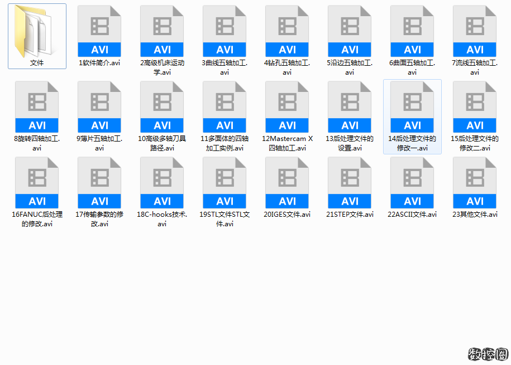Click the label 10高级多轴刀具路径.avi
The image size is (511, 365).
tap(162, 143)
